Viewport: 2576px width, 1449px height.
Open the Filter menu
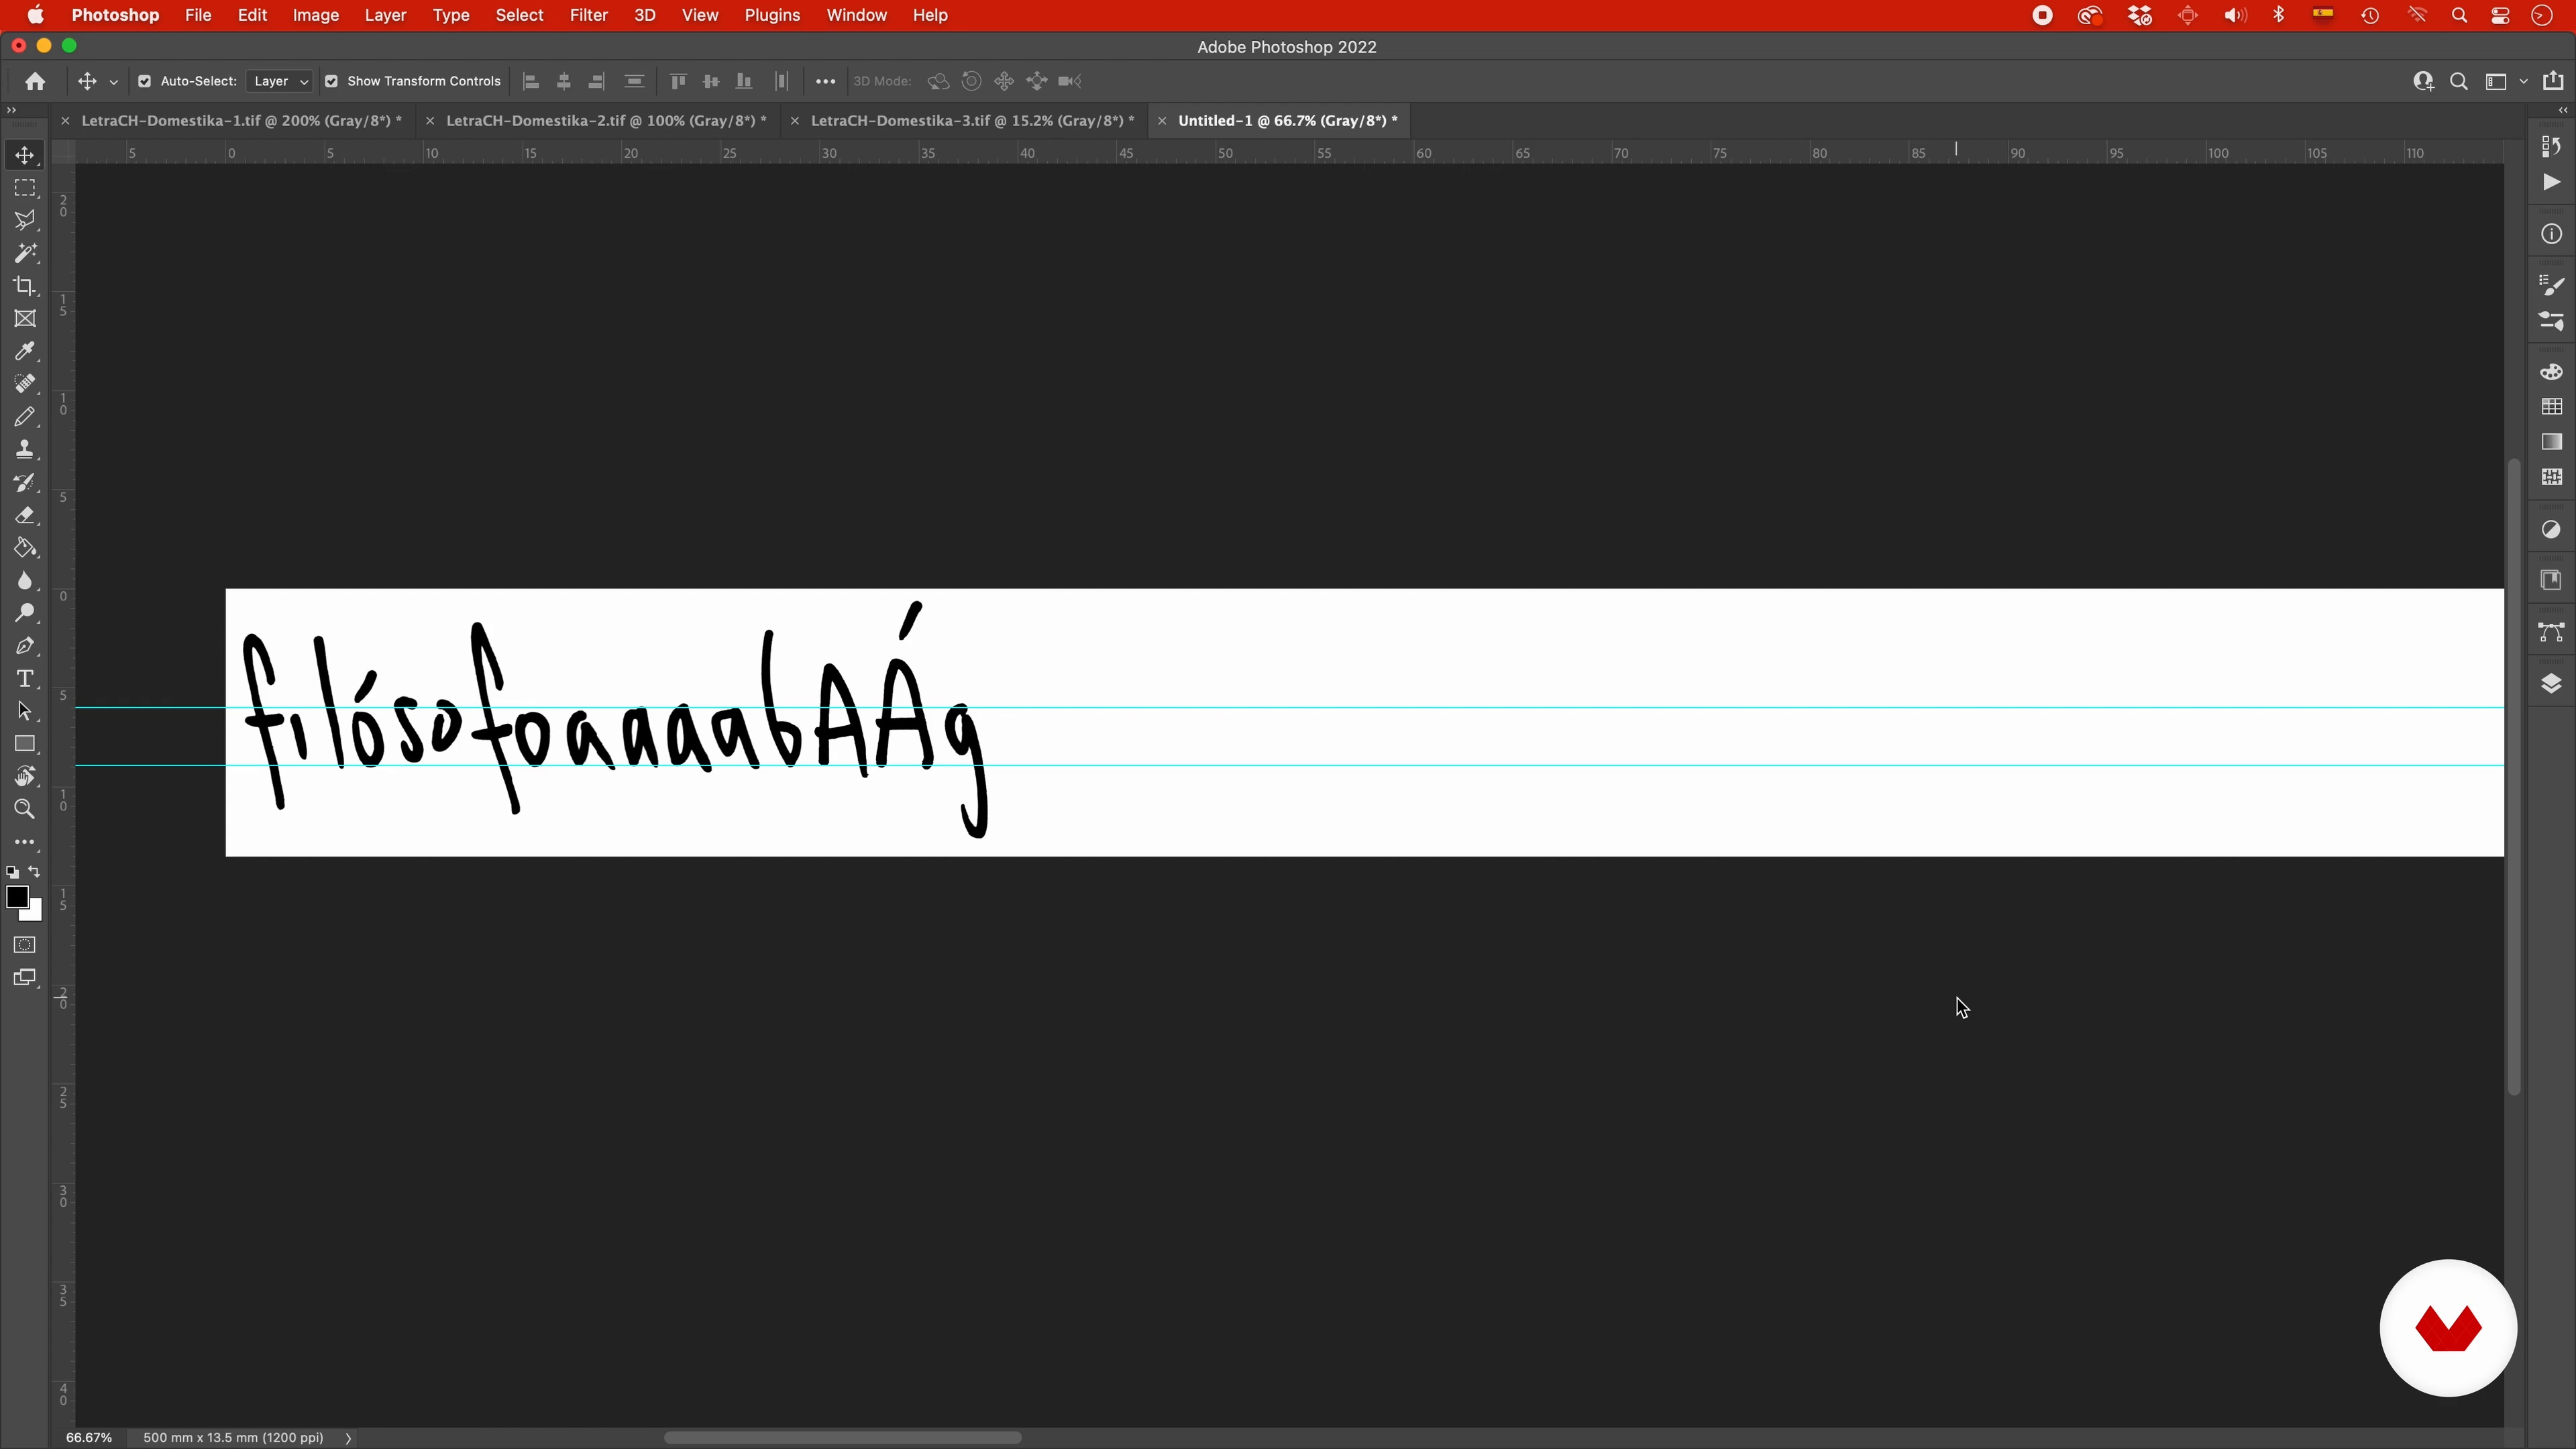pyautogui.click(x=589, y=15)
